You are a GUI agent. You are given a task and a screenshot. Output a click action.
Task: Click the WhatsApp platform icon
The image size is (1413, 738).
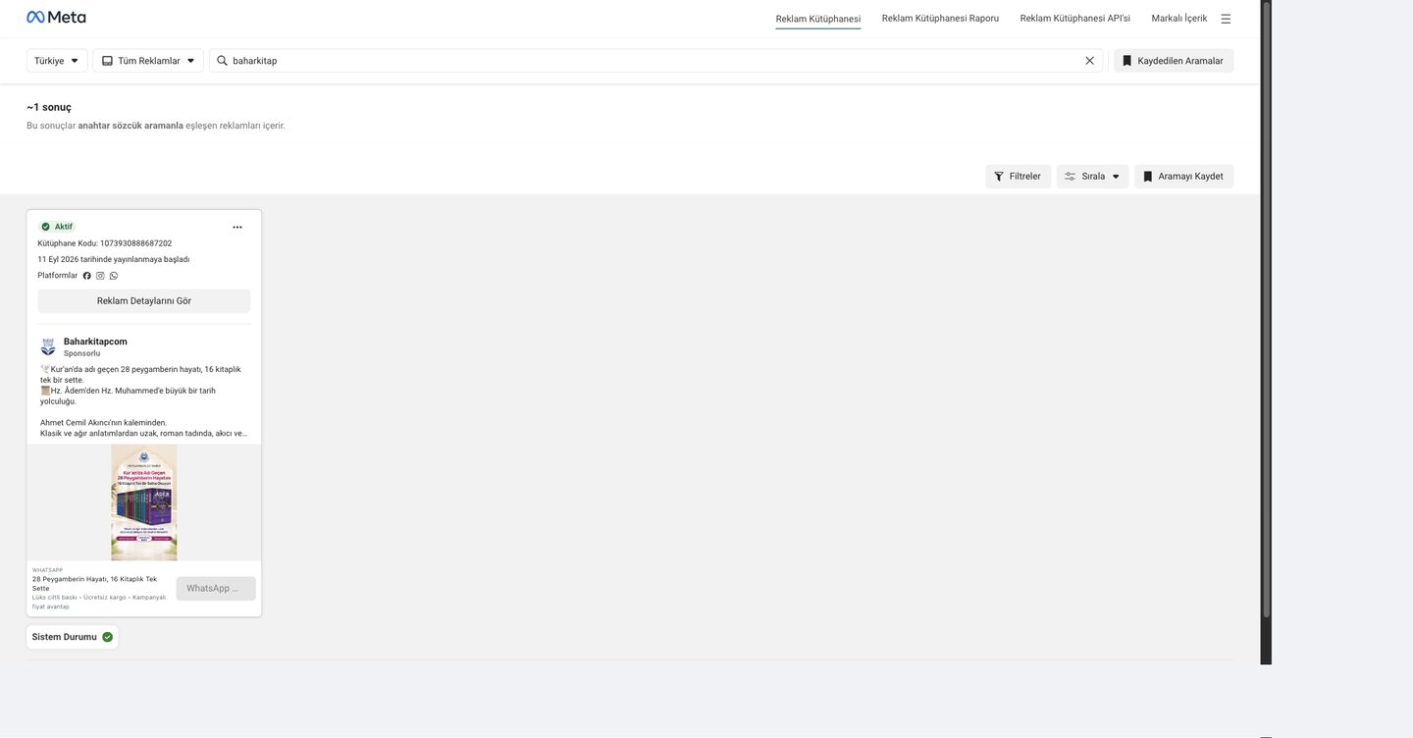pyautogui.click(x=114, y=276)
